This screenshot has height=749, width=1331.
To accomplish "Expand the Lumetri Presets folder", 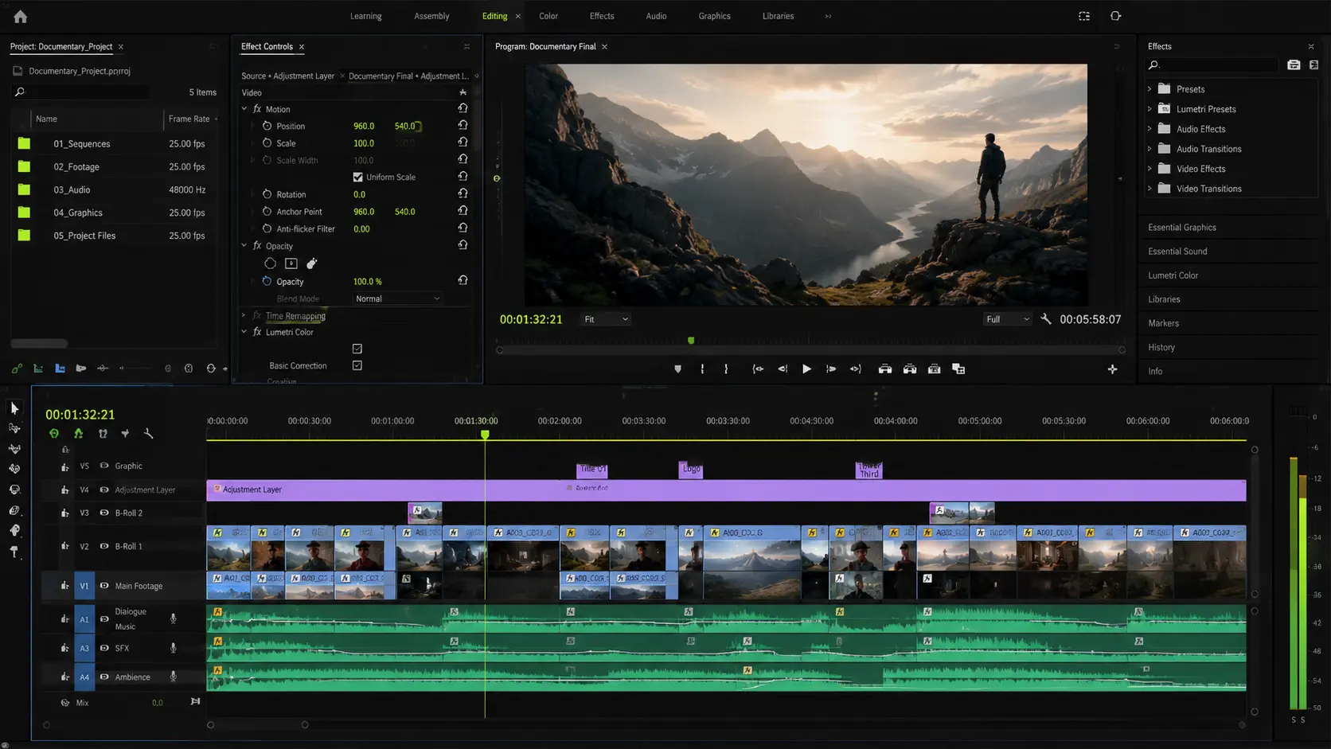I will pyautogui.click(x=1149, y=109).
